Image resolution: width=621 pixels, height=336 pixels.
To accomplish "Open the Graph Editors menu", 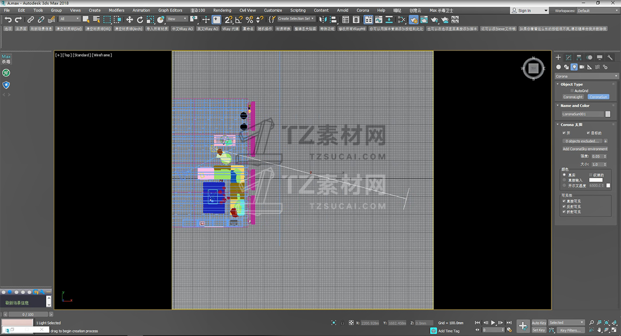I will pos(170,10).
